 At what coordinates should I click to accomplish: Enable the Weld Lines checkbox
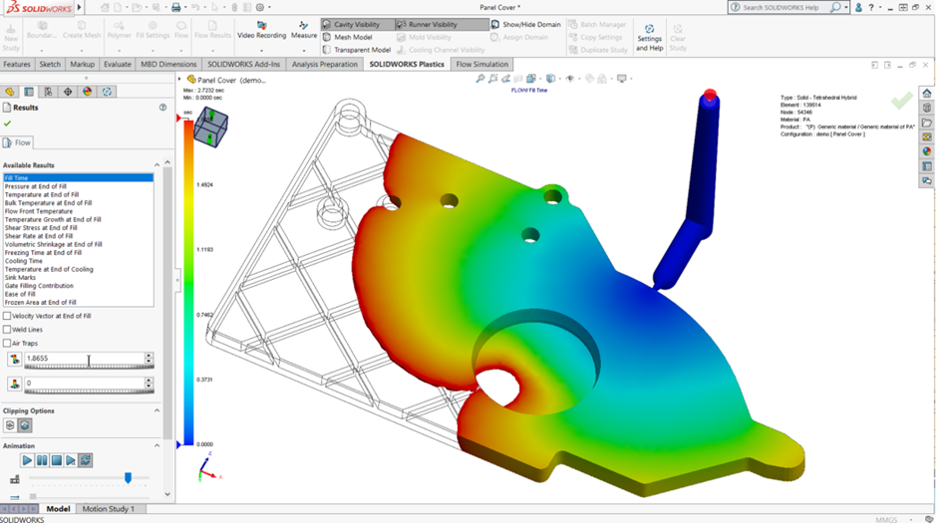[x=7, y=330]
